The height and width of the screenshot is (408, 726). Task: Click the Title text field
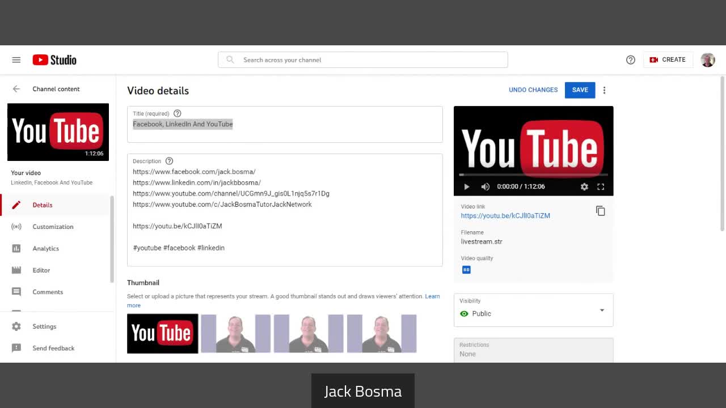[x=285, y=124]
